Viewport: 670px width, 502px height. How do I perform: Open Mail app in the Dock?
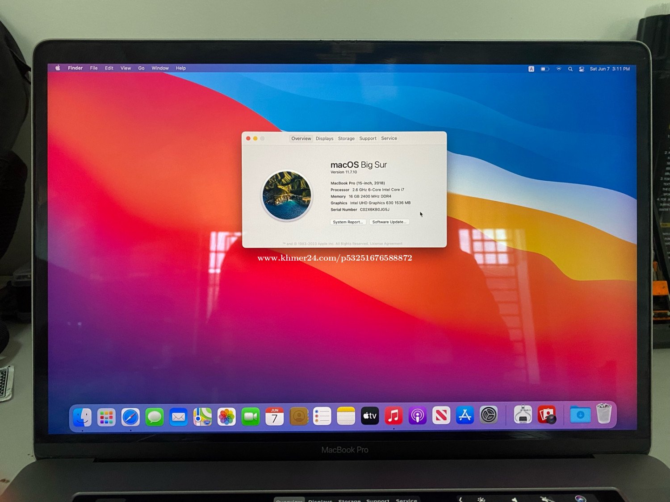[179, 417]
